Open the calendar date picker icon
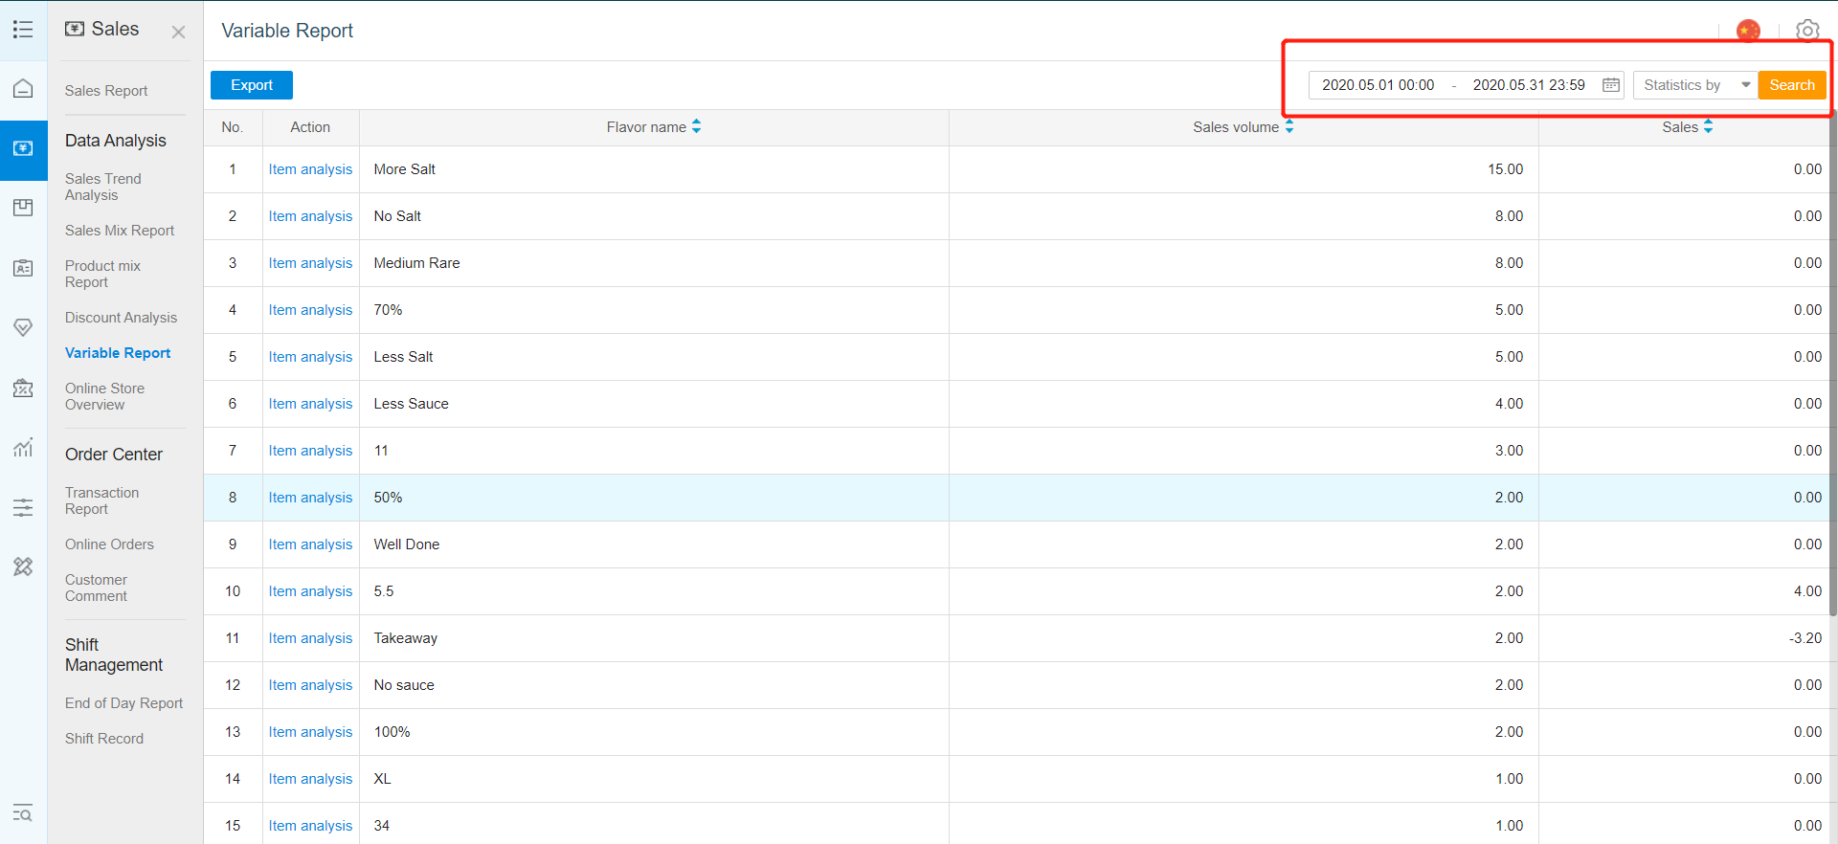The width and height of the screenshot is (1838, 844). (x=1611, y=85)
